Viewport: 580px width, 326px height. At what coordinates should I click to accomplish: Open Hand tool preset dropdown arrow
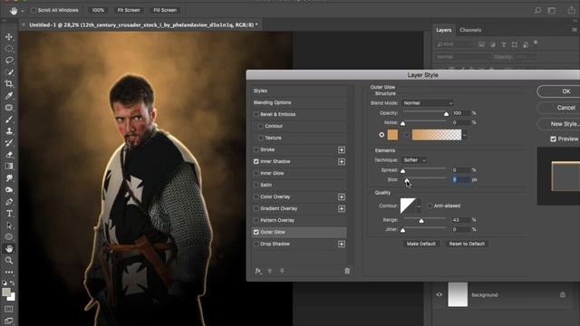tap(23, 11)
